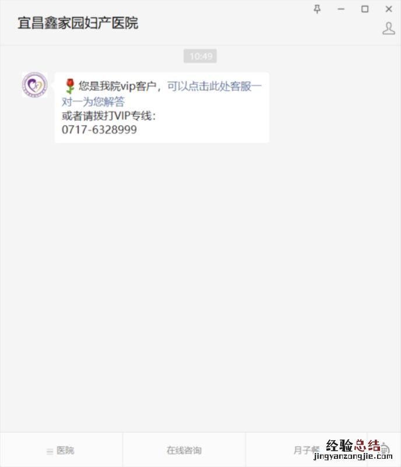Open the account profile icon
This screenshot has width=401, height=467.
coord(389,29)
